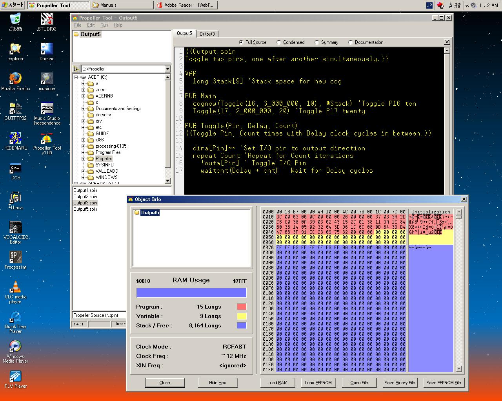Open the Processing desktop icon
Image resolution: width=502 pixels, height=401 pixels.
(15, 258)
